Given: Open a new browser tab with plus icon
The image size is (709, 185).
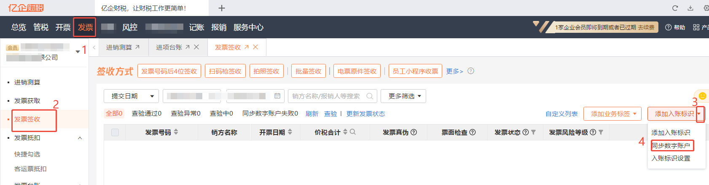Looking at the screenshot, I should tap(222, 8).
